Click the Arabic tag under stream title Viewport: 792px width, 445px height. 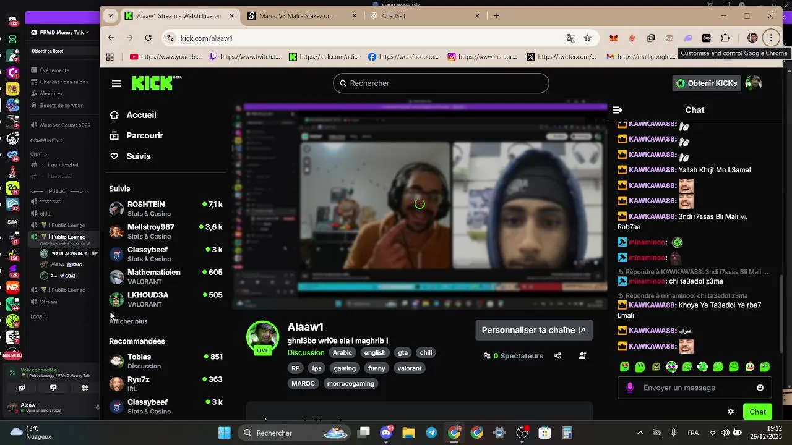tap(342, 353)
